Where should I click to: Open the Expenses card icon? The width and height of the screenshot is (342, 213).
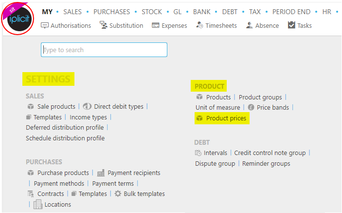156,25
